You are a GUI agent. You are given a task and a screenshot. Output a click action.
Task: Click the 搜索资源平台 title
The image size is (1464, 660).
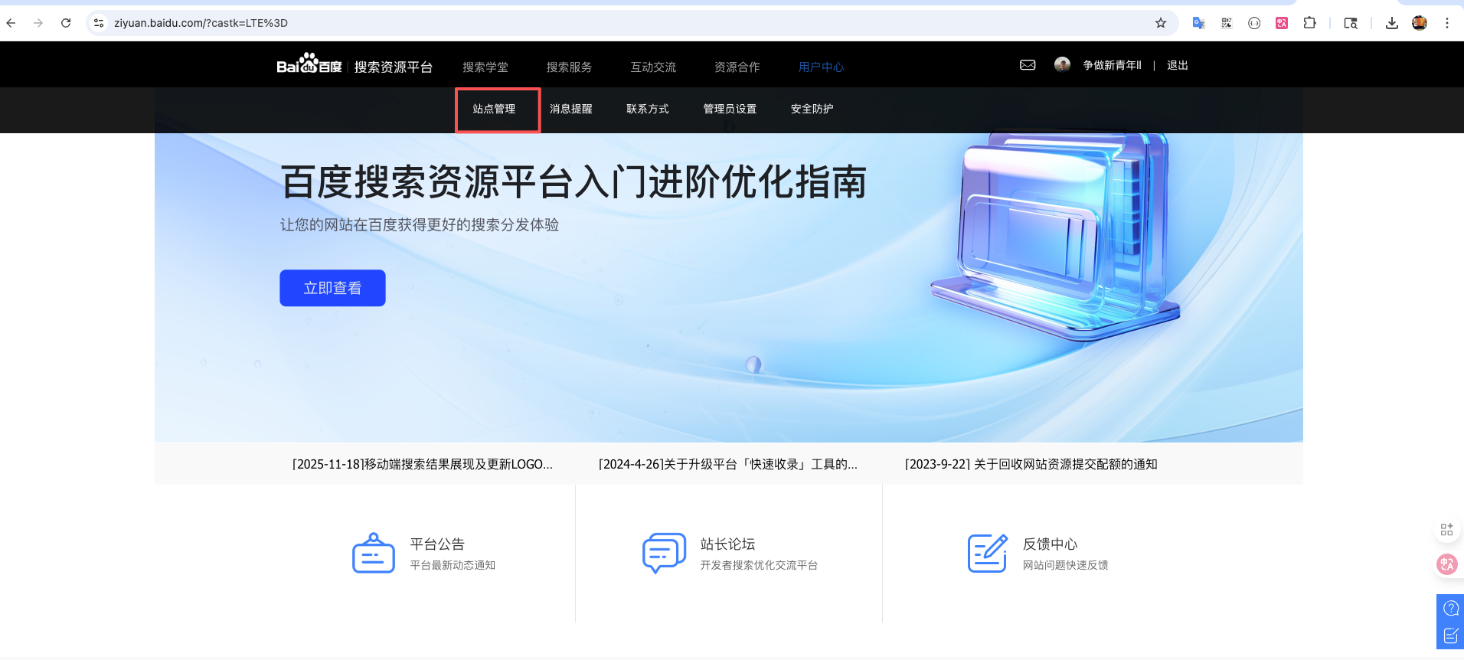[x=393, y=67]
